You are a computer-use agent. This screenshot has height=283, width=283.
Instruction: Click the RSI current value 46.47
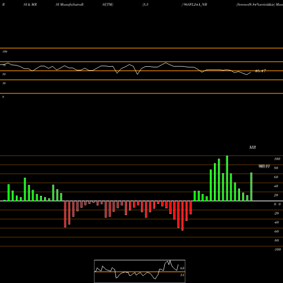pos(260,71)
